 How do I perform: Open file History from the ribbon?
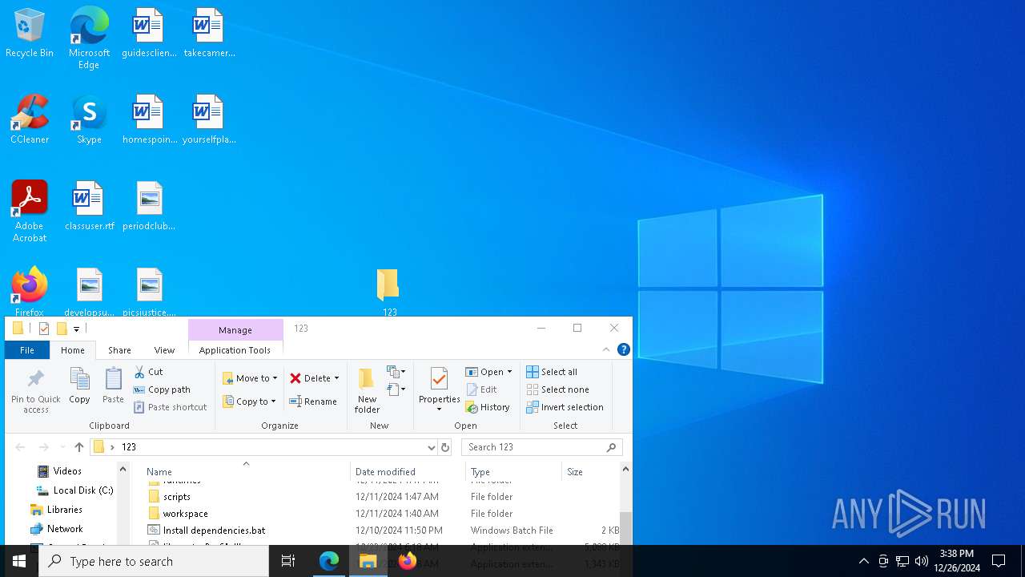pos(488,407)
